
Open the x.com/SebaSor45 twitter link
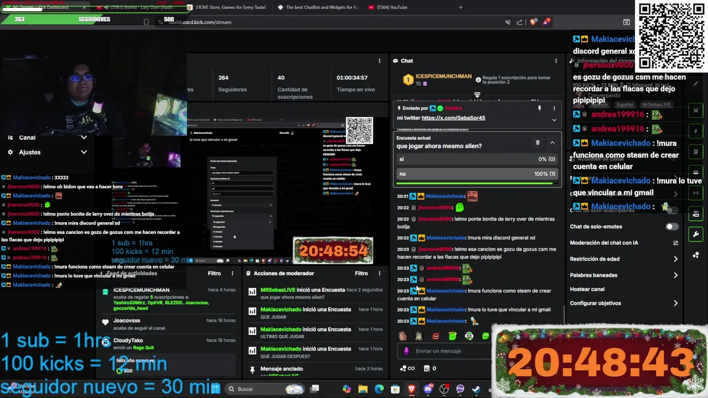click(453, 118)
